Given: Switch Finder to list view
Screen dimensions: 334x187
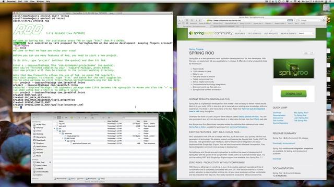Looking at the screenshot, I should [x=59, y=118].
